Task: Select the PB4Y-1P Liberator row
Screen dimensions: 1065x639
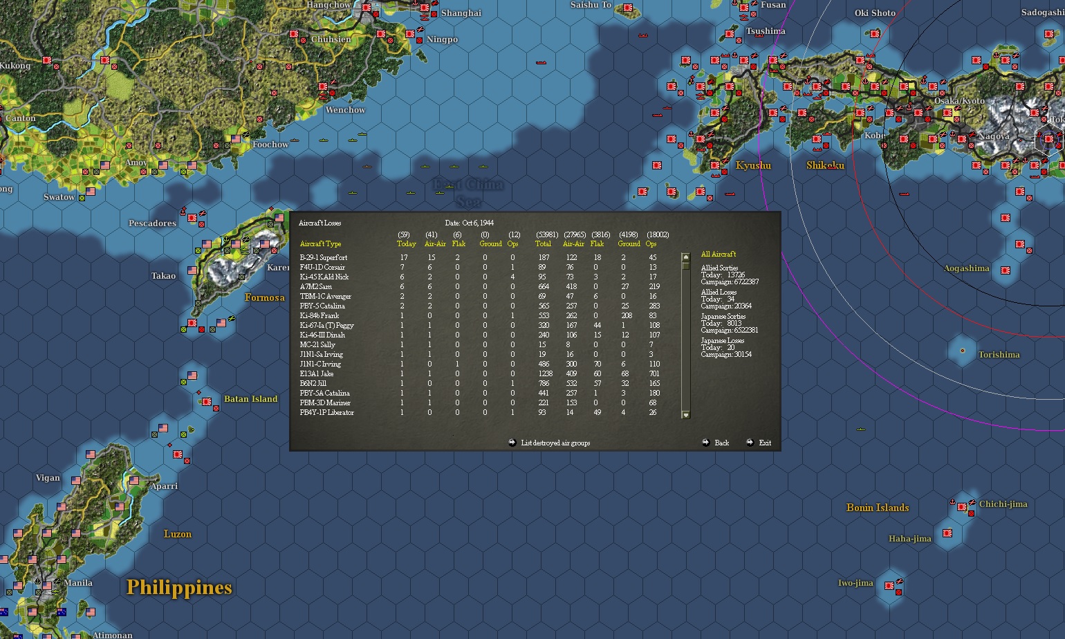Action: pos(479,412)
